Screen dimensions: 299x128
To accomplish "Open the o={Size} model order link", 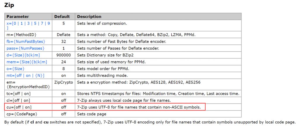I will [15, 69].
